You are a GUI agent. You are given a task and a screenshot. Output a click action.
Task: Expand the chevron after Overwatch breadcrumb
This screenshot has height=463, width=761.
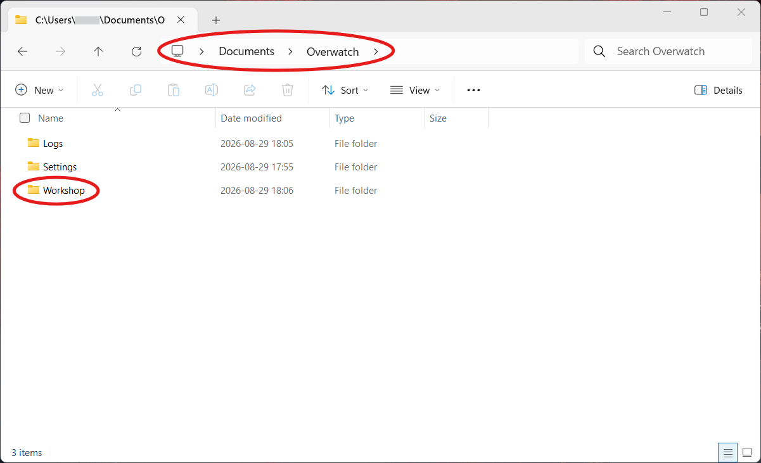[x=376, y=52]
